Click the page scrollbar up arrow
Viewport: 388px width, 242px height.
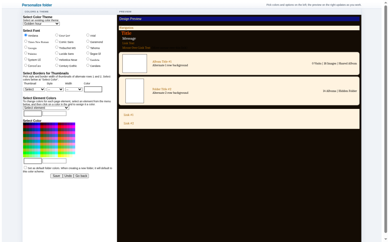pos(385,3)
